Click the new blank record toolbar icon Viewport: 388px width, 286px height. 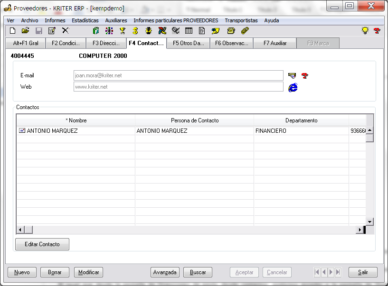coord(13,31)
